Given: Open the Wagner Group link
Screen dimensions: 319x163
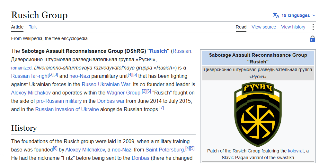Looking at the screenshot, I should (124, 93).
